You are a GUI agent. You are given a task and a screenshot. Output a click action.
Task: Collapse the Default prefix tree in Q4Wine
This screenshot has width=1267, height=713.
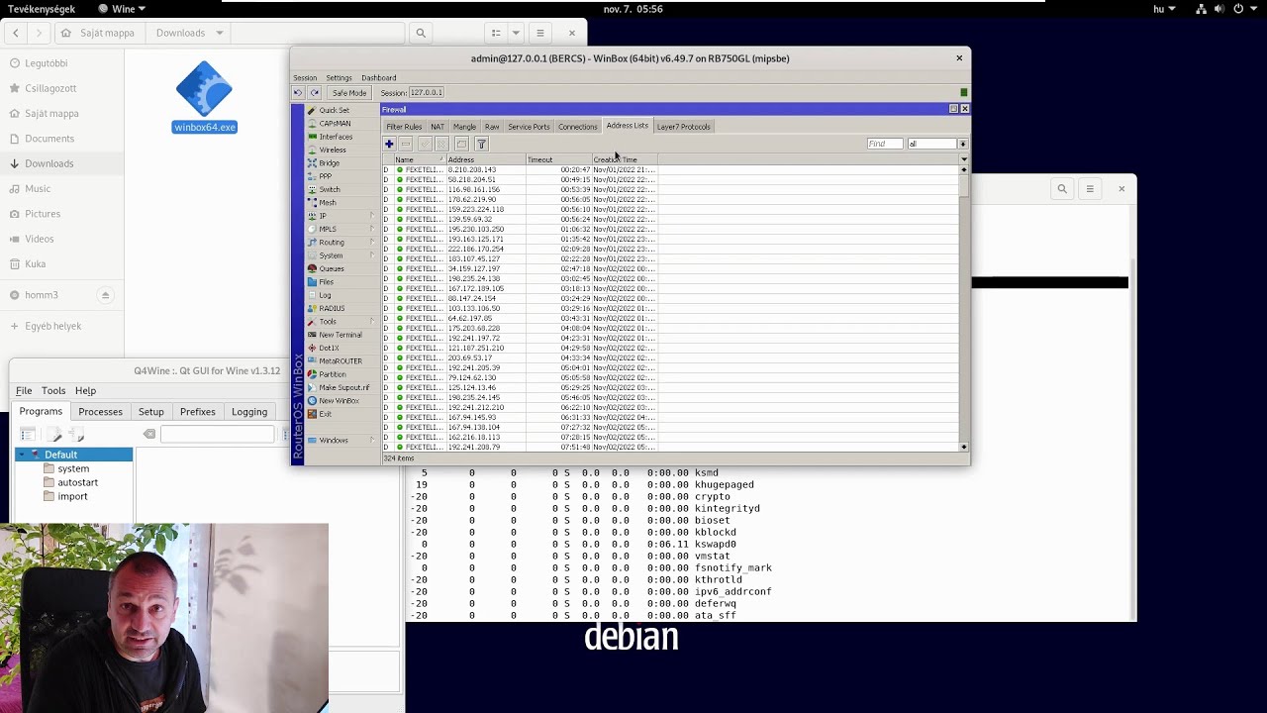click(x=23, y=455)
